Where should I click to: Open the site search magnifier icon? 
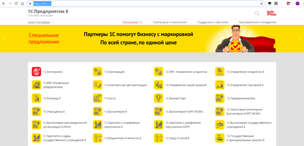click(257, 13)
